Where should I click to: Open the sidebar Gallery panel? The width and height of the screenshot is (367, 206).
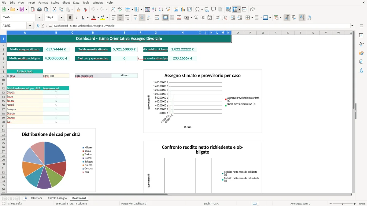[361, 53]
